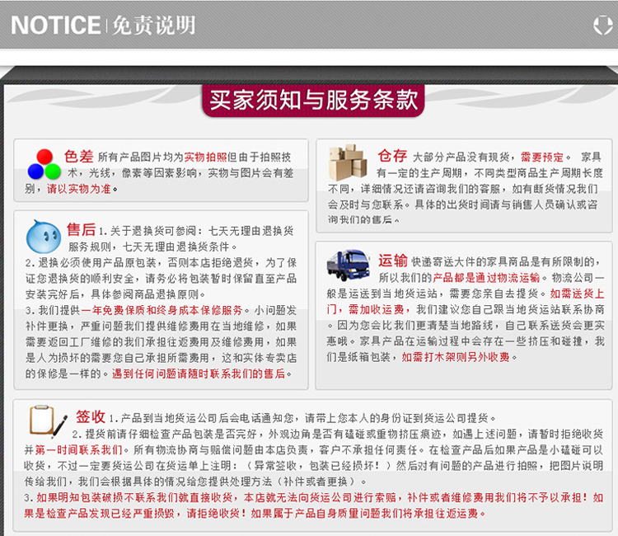Click the red circle in 色差 icon

point(44,157)
